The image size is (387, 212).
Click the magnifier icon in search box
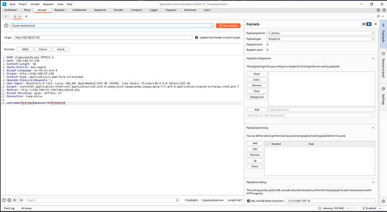point(177,200)
